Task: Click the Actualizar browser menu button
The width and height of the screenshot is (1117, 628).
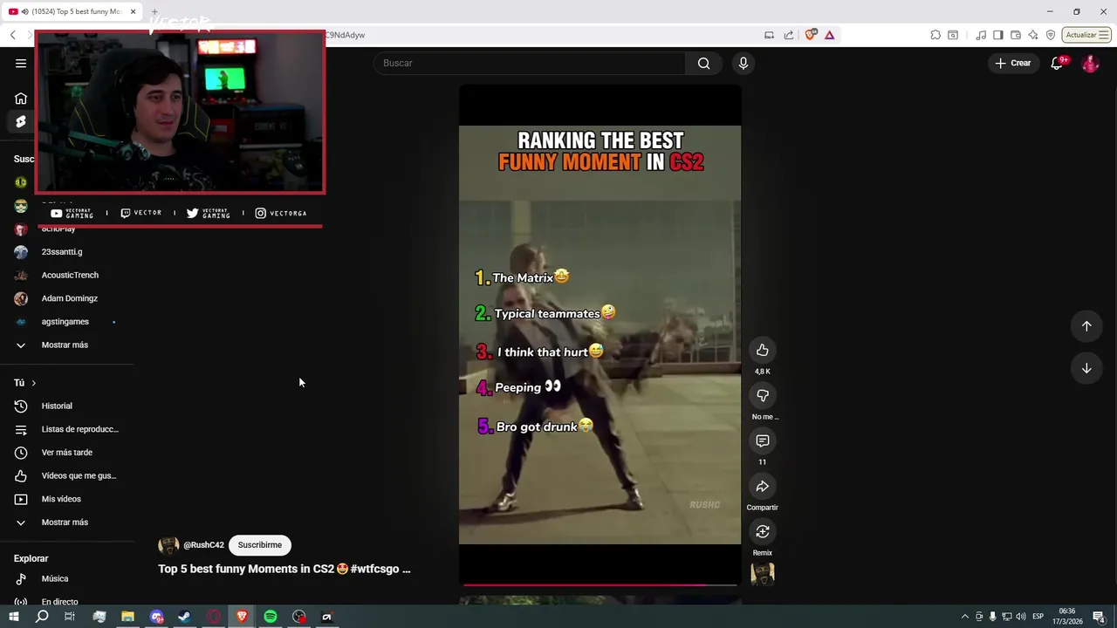Action: (x=1086, y=35)
